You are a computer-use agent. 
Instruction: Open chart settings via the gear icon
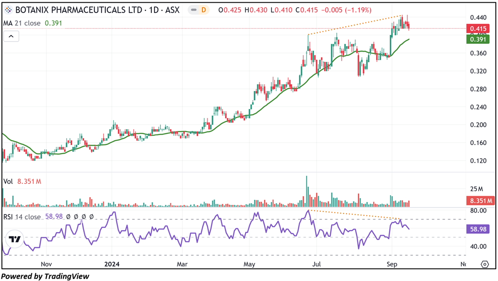(485, 264)
